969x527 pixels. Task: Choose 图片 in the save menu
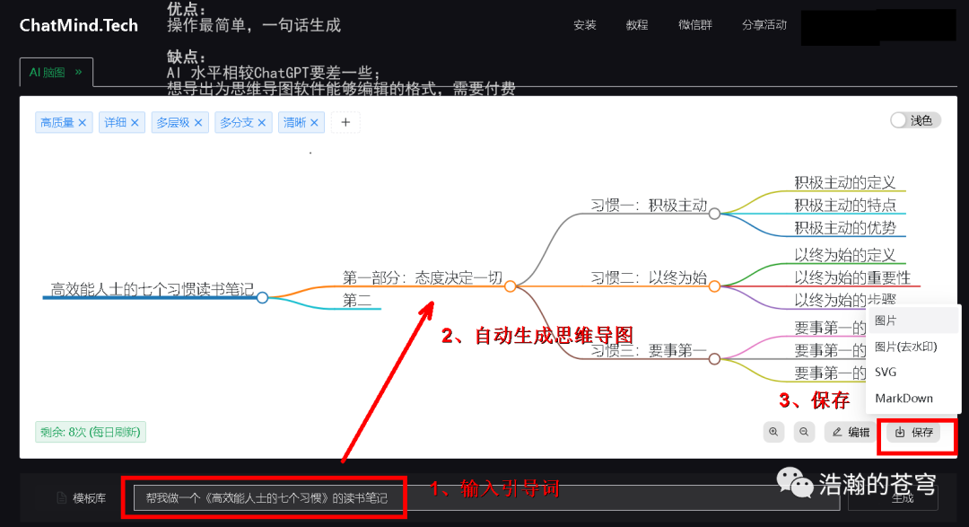coord(915,321)
